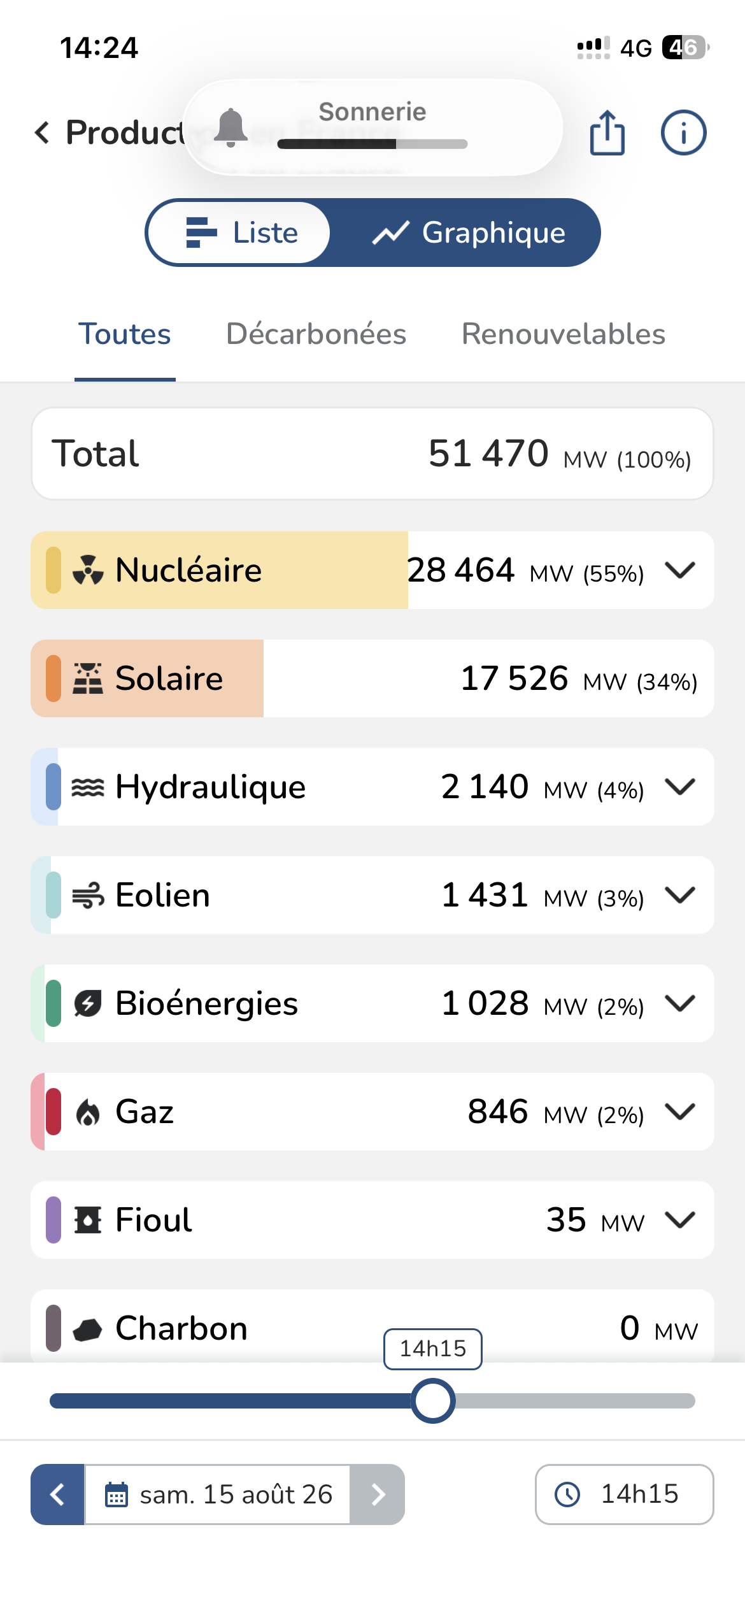Screen dimensions: 745x1613
Task: Tap the back chevron beside Production
Action: [42, 133]
